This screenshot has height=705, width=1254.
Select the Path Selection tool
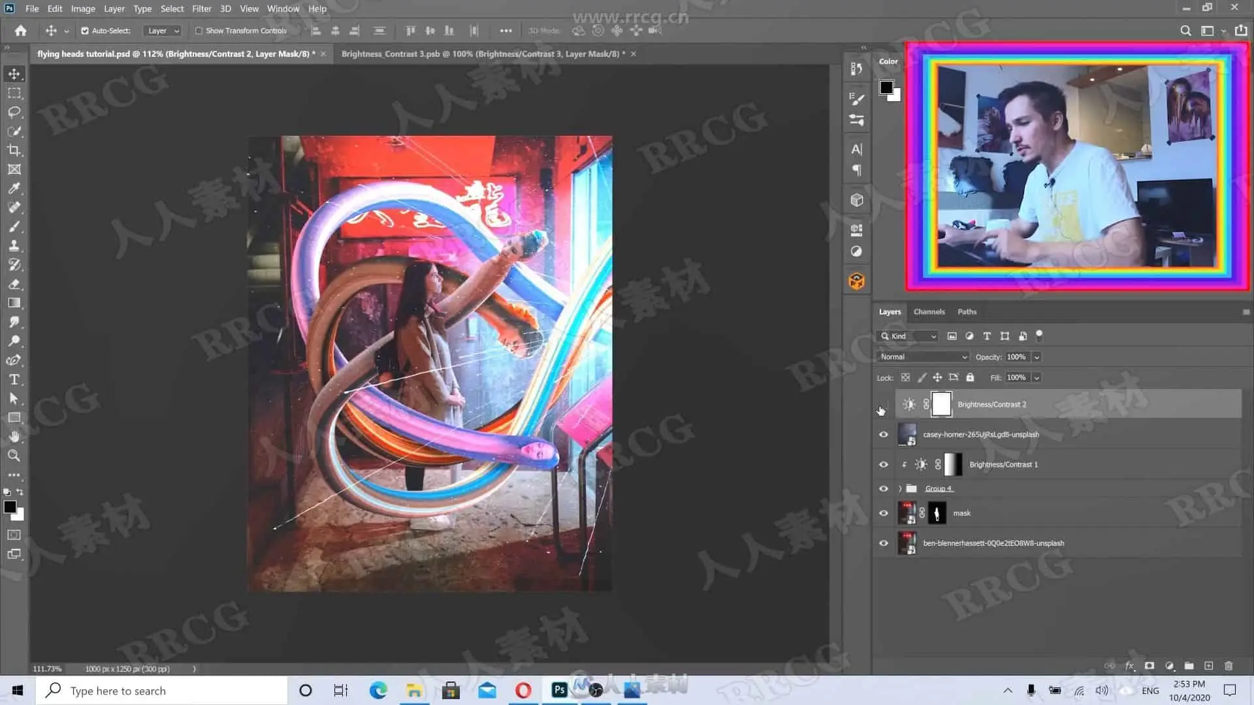(x=14, y=398)
